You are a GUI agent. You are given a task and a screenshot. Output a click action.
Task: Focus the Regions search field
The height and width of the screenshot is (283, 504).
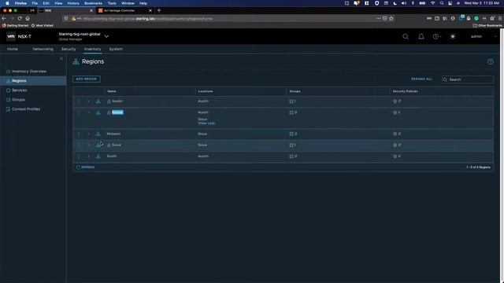tap(468, 79)
